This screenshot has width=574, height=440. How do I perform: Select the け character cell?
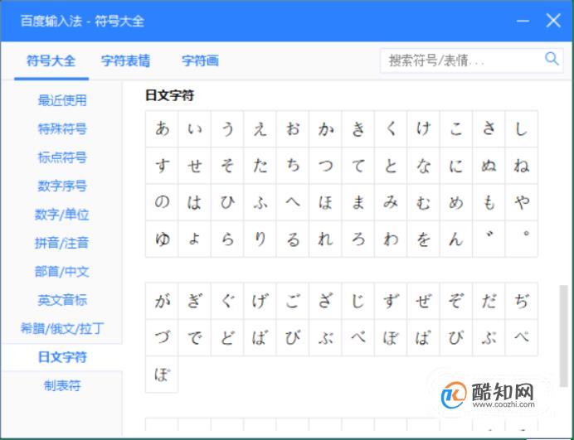coord(423,128)
